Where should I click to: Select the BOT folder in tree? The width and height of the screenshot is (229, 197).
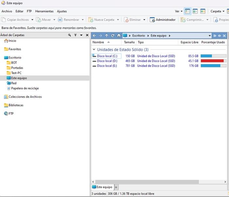tap(12, 63)
